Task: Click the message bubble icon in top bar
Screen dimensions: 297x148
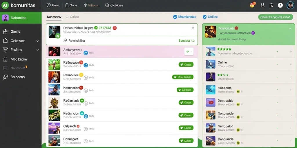Action: (271, 5)
